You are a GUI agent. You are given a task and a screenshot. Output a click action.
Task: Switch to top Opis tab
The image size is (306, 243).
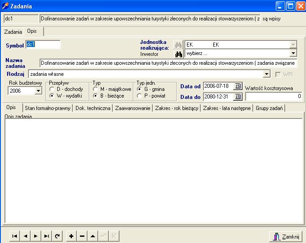tap(33, 31)
